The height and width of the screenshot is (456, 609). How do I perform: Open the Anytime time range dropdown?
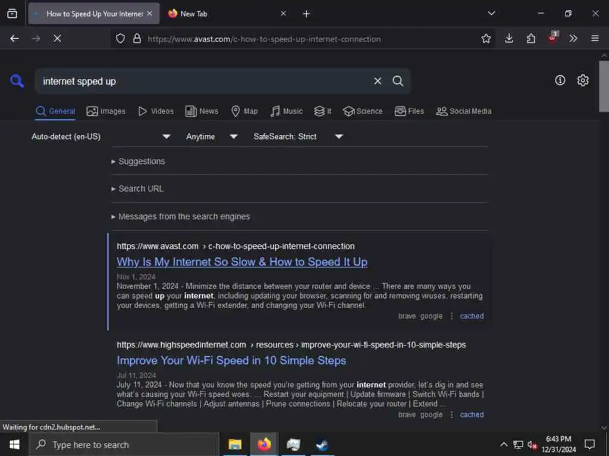212,137
